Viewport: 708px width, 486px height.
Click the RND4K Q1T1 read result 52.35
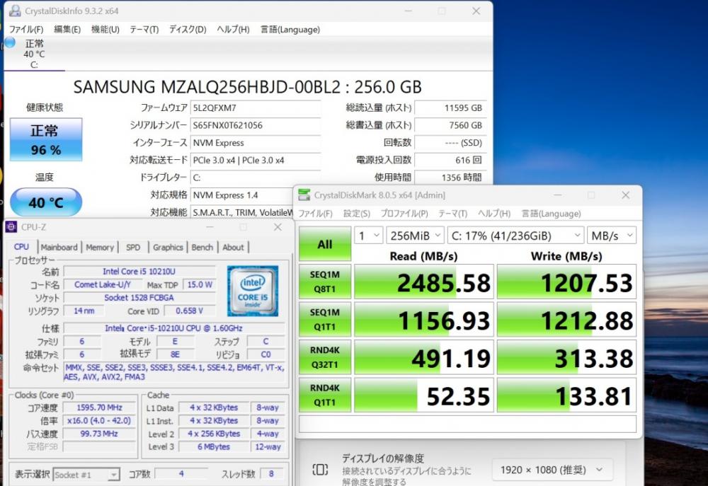tap(423, 395)
